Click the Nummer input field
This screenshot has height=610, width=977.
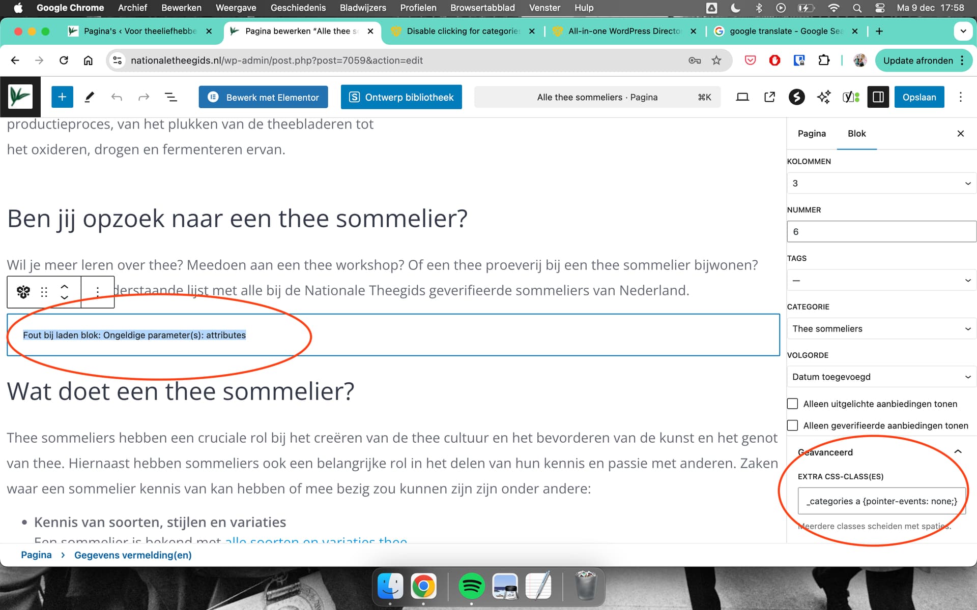[x=881, y=231]
